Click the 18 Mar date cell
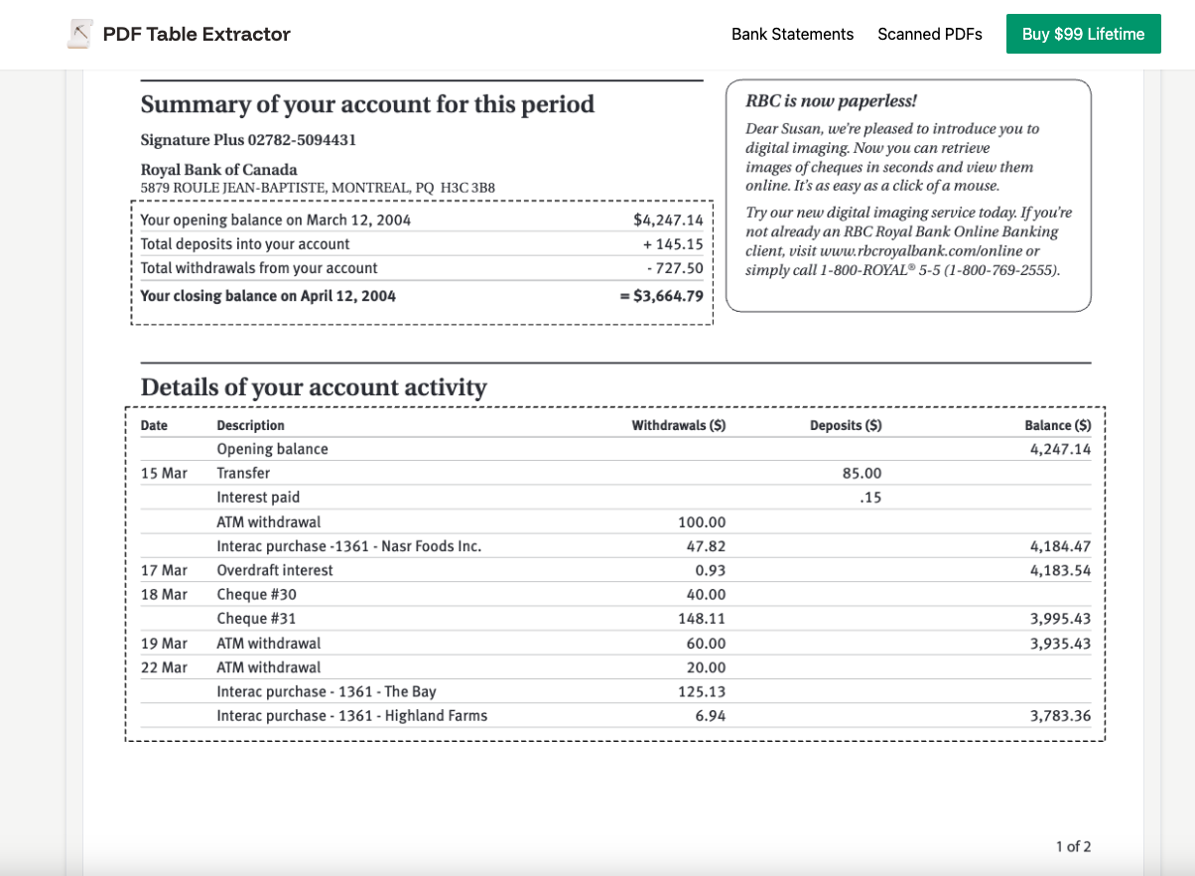1195x876 pixels. [x=164, y=595]
